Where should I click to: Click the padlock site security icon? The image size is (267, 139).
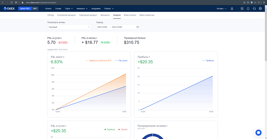click(x=22, y=2)
